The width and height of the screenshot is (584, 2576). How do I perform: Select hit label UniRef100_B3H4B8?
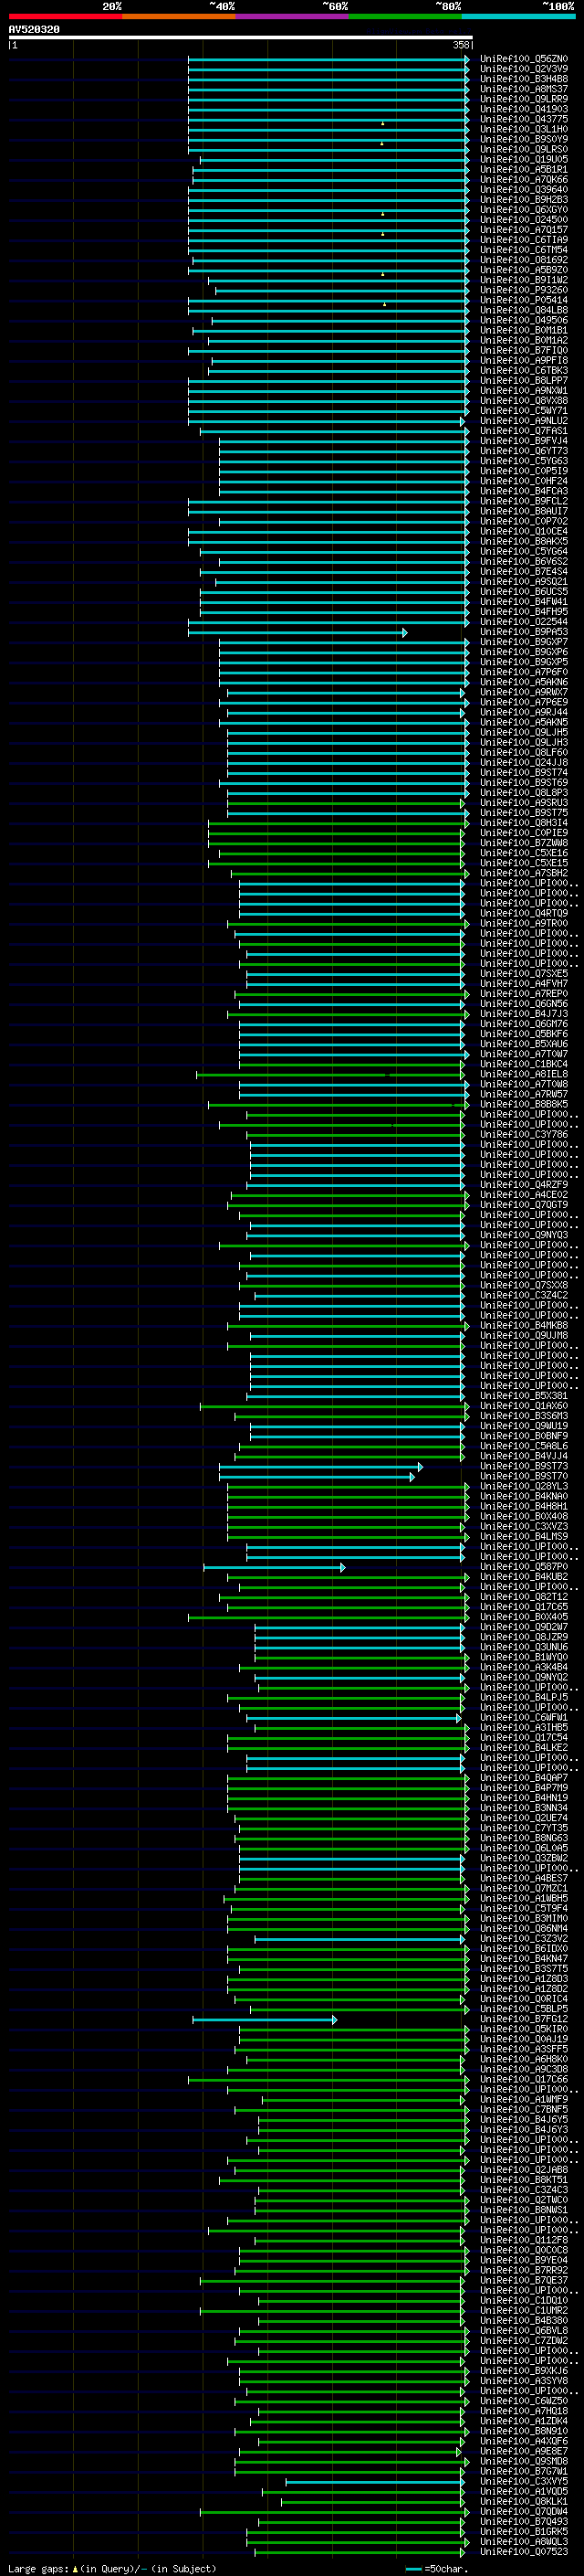point(524,79)
